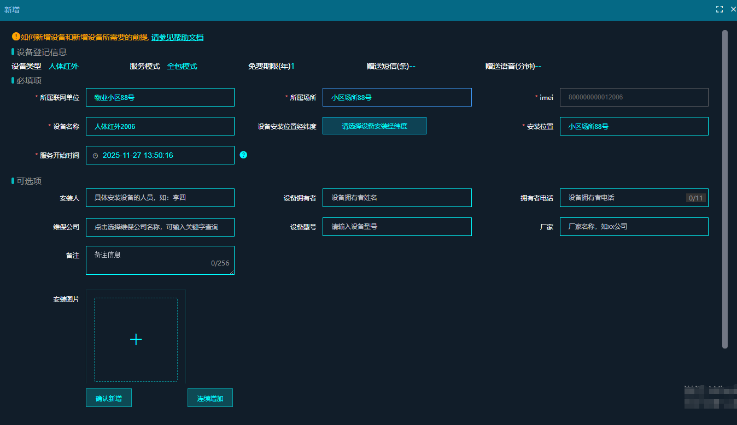Click the 安装位置 input field
The width and height of the screenshot is (737, 425).
pos(634,126)
